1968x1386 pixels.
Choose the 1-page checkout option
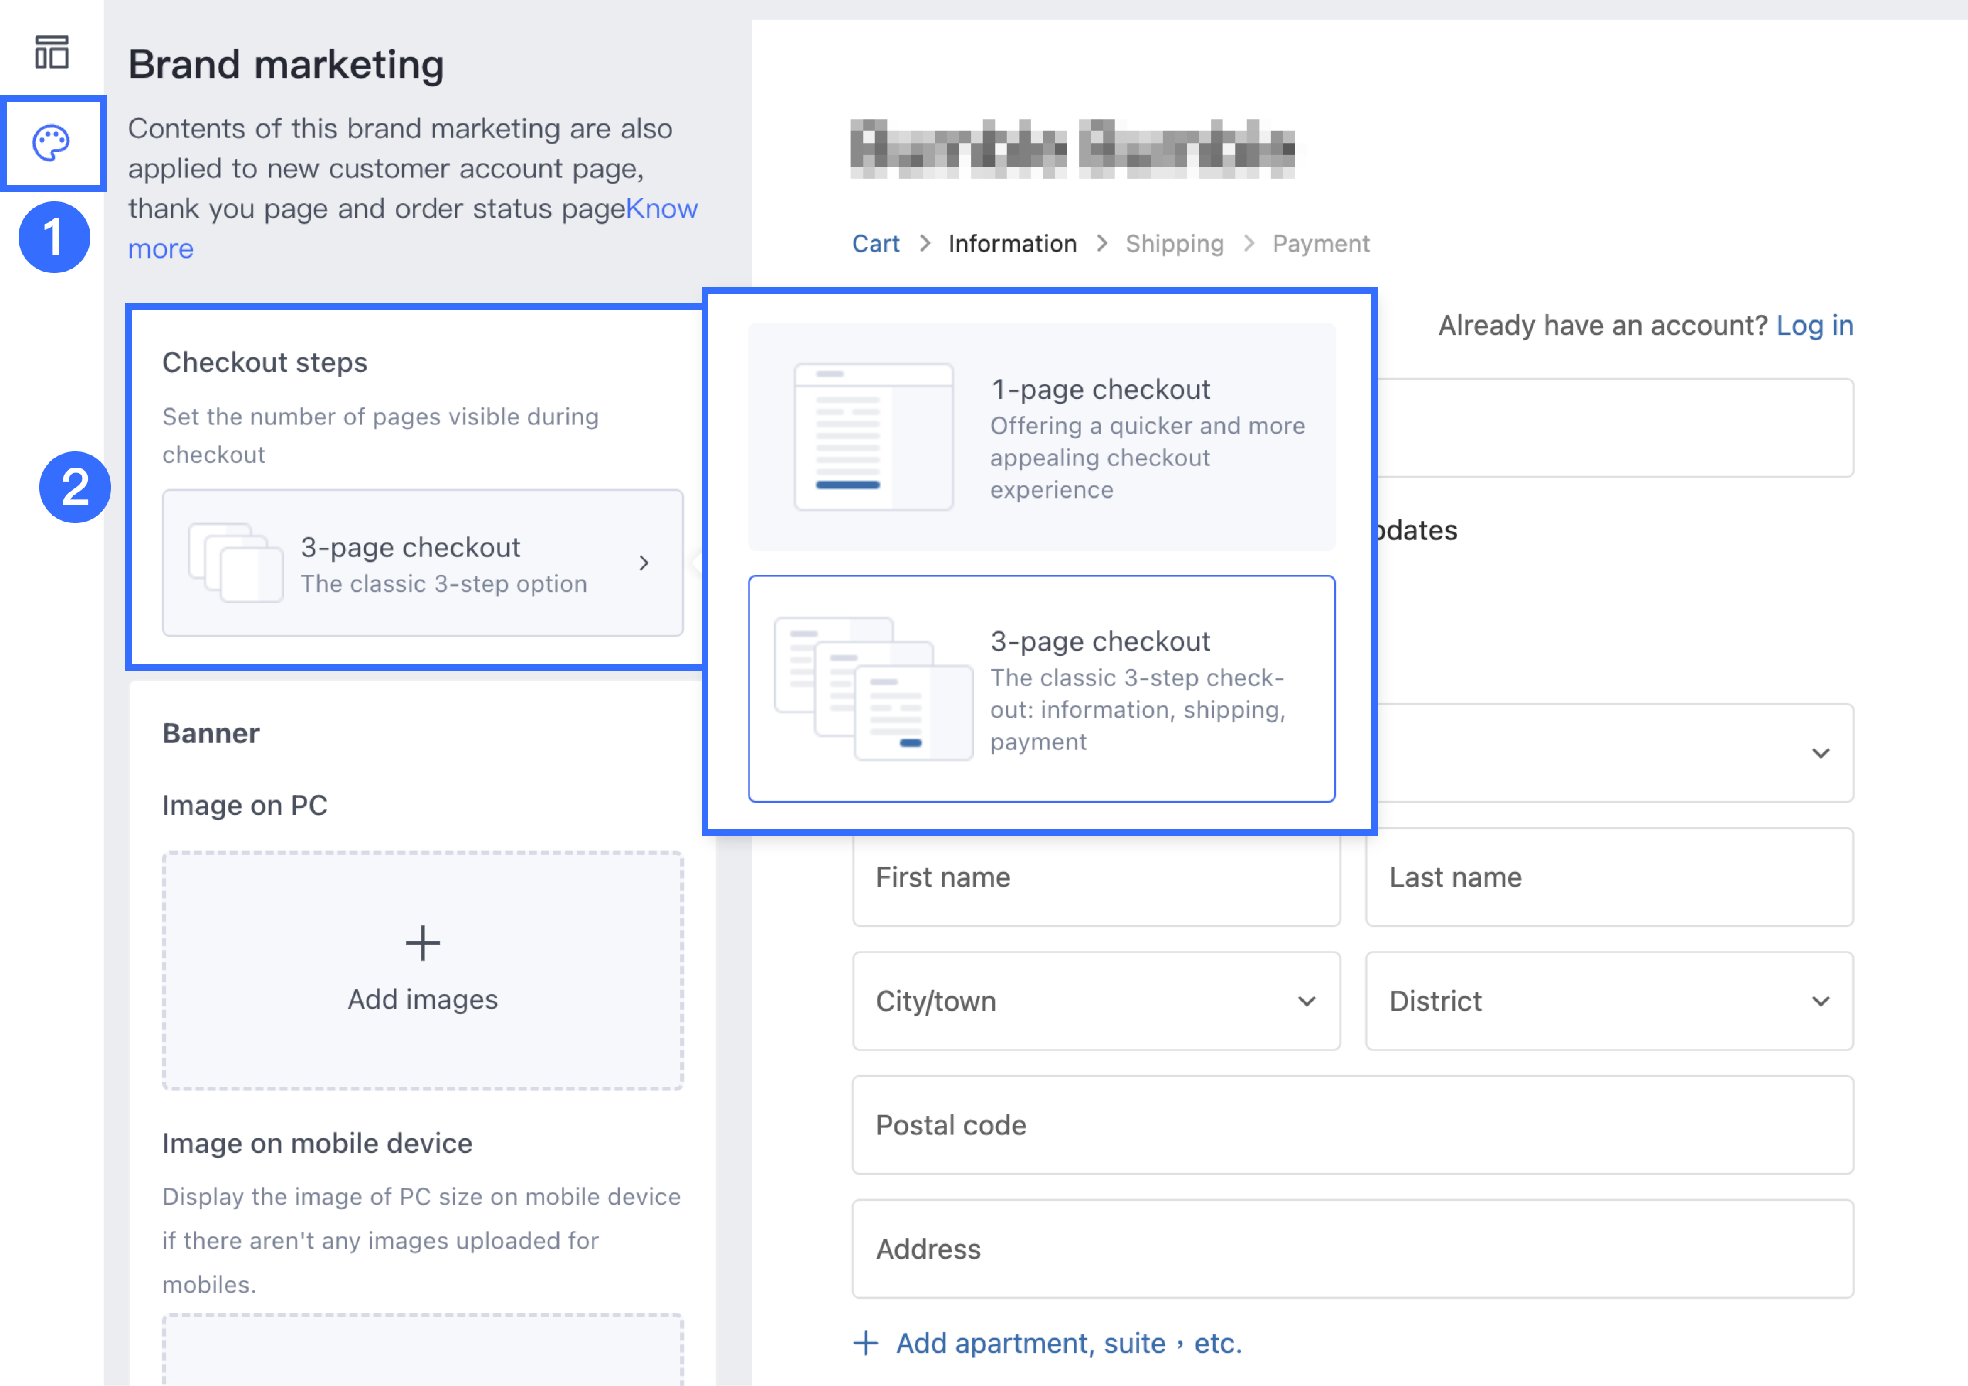[x=1041, y=437]
